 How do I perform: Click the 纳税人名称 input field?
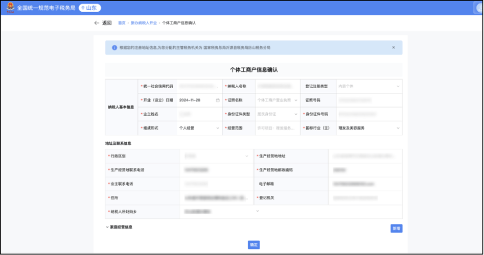[x=278, y=86]
